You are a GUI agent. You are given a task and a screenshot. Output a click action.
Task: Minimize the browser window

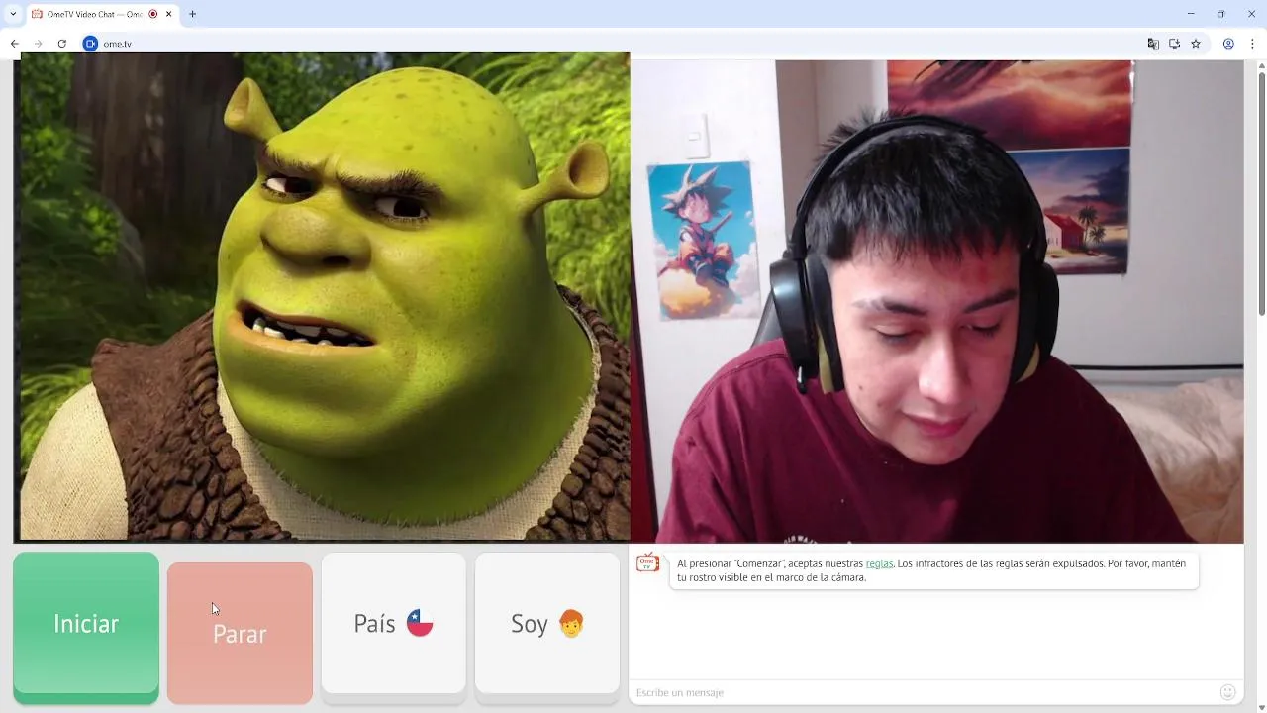1191,14
